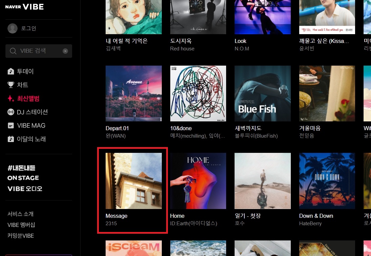This screenshot has width=371, height=256.
Task: Click artist name 2315
Action: coord(111,224)
